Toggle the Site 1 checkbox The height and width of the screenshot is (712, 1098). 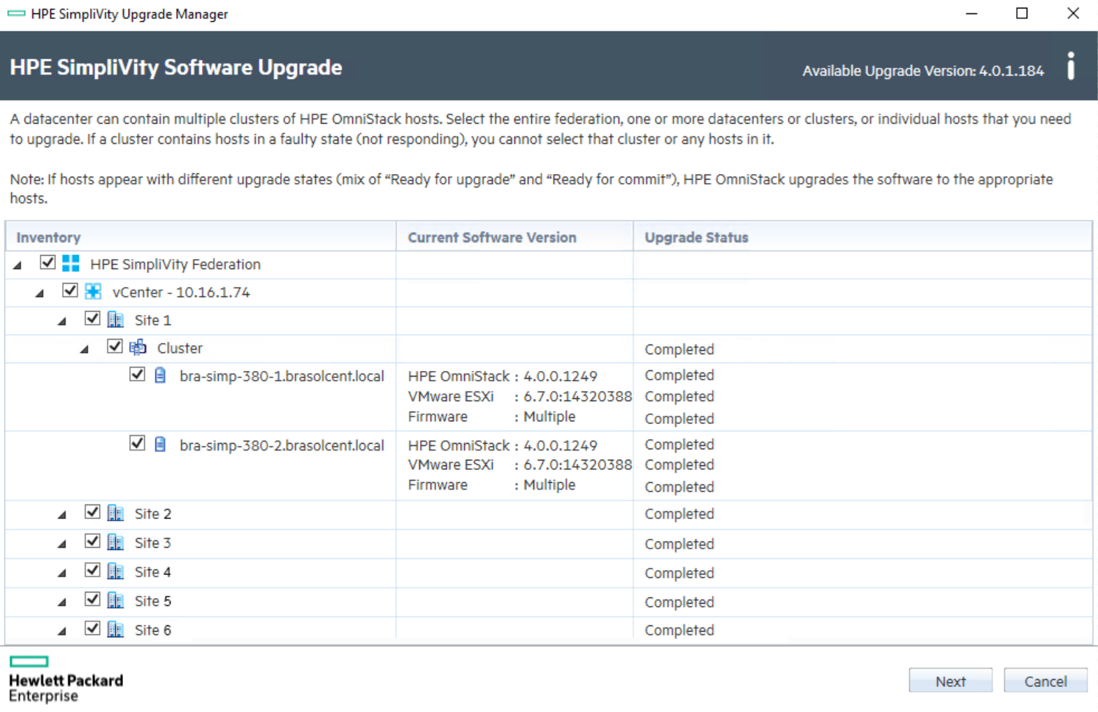(x=92, y=319)
